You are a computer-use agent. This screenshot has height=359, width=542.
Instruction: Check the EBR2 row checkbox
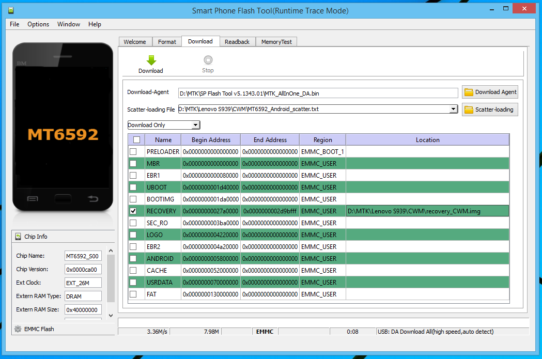tap(133, 247)
